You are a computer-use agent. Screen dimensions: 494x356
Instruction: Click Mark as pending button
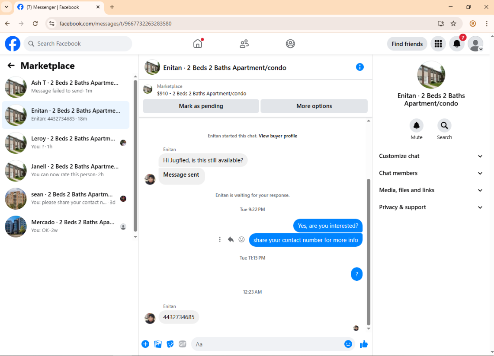(x=201, y=106)
